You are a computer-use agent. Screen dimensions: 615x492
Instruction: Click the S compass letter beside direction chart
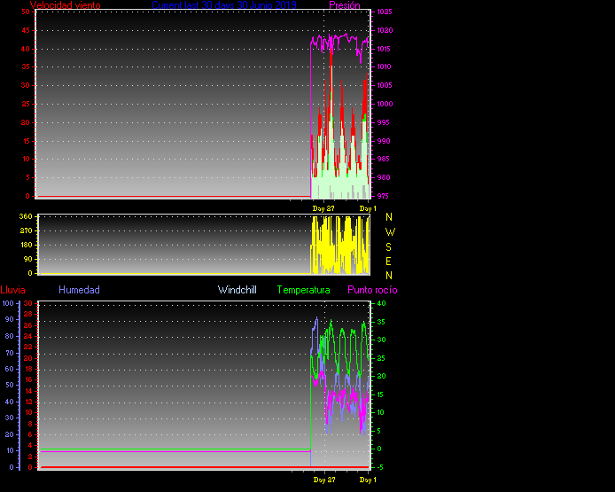coord(388,246)
